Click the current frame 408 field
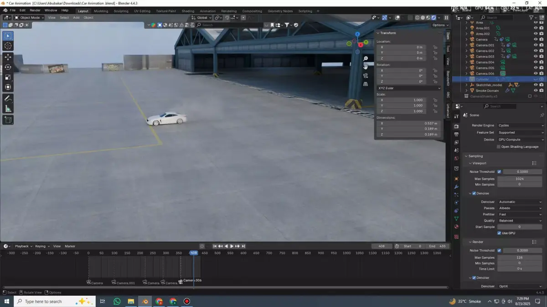 pyautogui.click(x=382, y=246)
